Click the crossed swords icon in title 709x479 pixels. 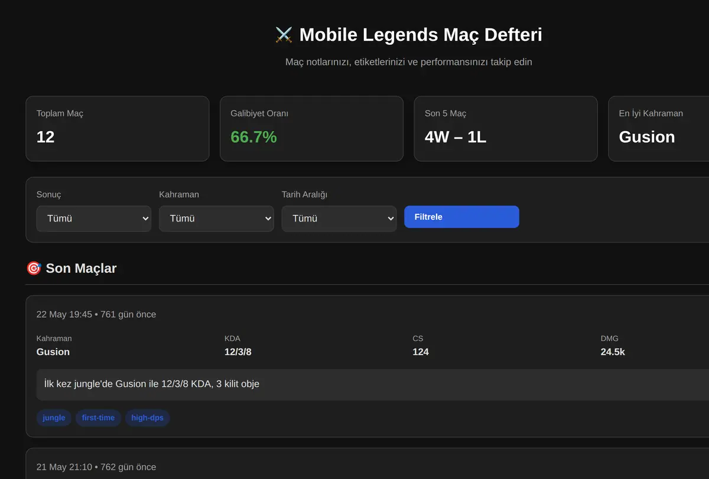[284, 35]
